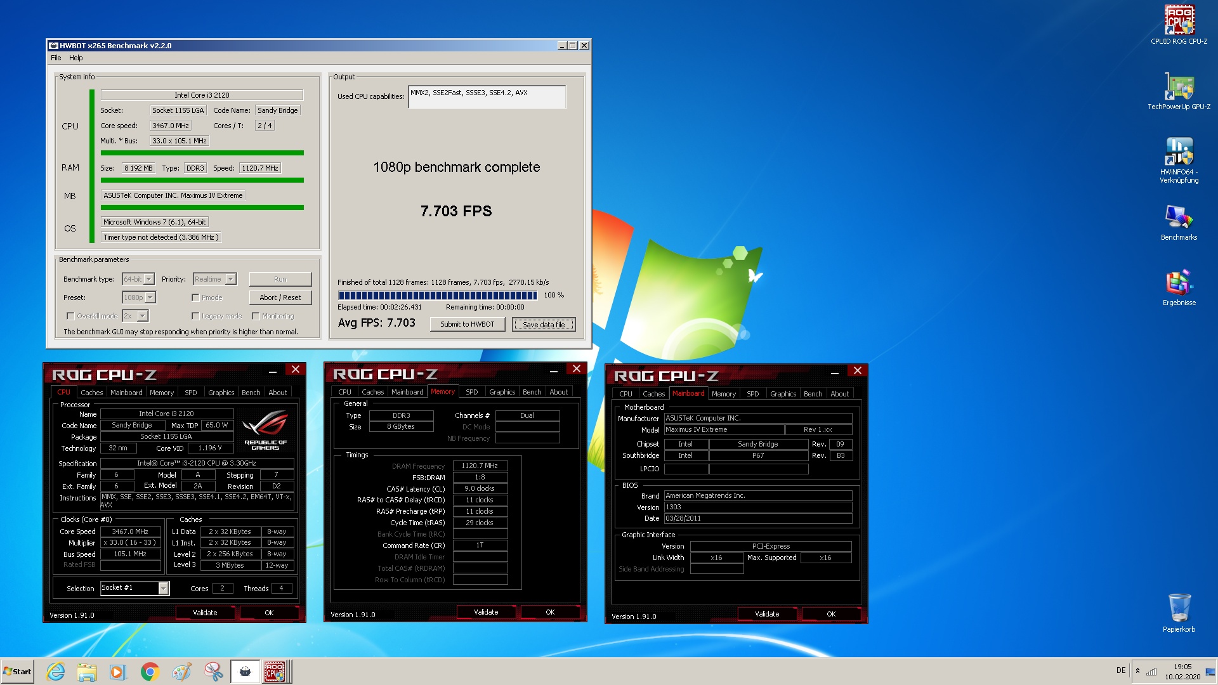Open the File menu in HWBOT Benchmark
Viewport: 1218px width, 685px height.
[x=56, y=58]
